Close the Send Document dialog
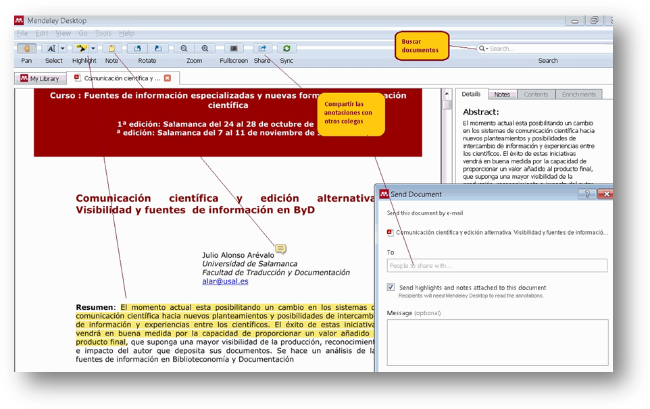Screen dimensions: 650x409 [x=606, y=194]
